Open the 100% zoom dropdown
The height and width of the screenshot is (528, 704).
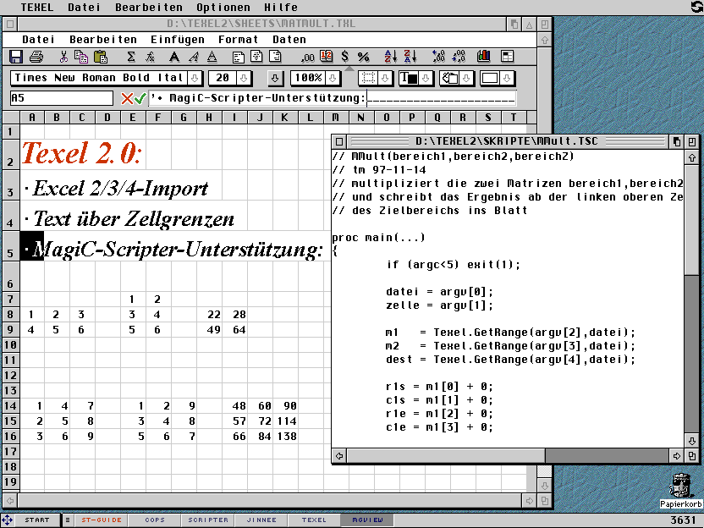point(333,78)
